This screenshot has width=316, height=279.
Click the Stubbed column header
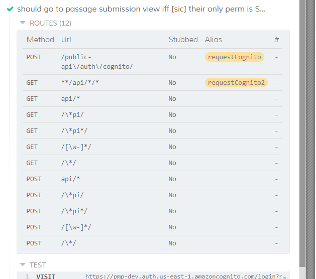[x=183, y=40]
